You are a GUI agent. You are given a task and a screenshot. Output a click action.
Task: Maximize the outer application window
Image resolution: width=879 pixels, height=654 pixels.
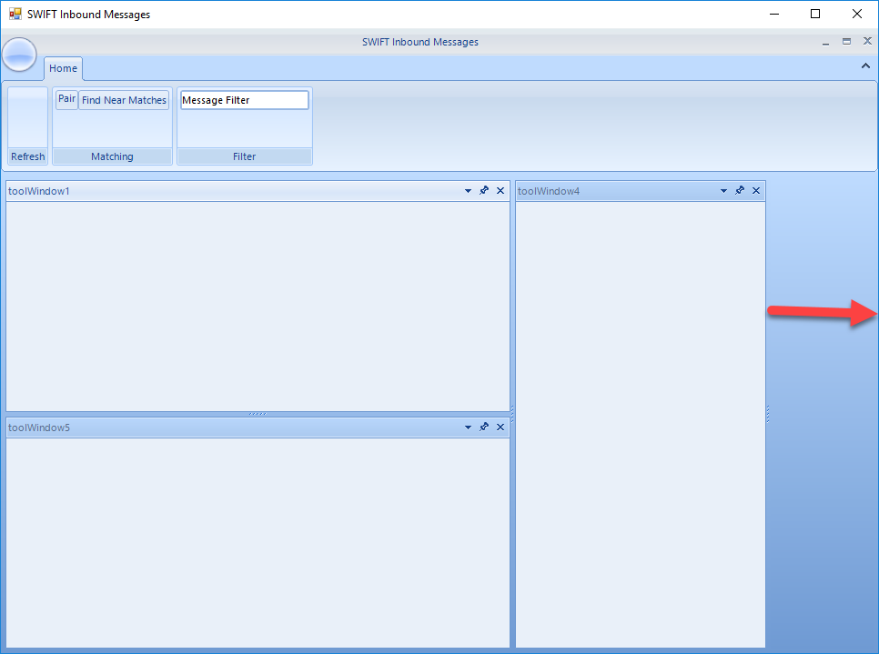[x=815, y=14]
